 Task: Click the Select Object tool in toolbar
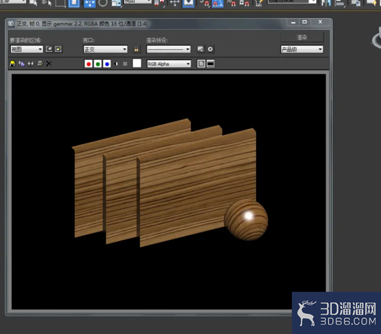(33, 3)
